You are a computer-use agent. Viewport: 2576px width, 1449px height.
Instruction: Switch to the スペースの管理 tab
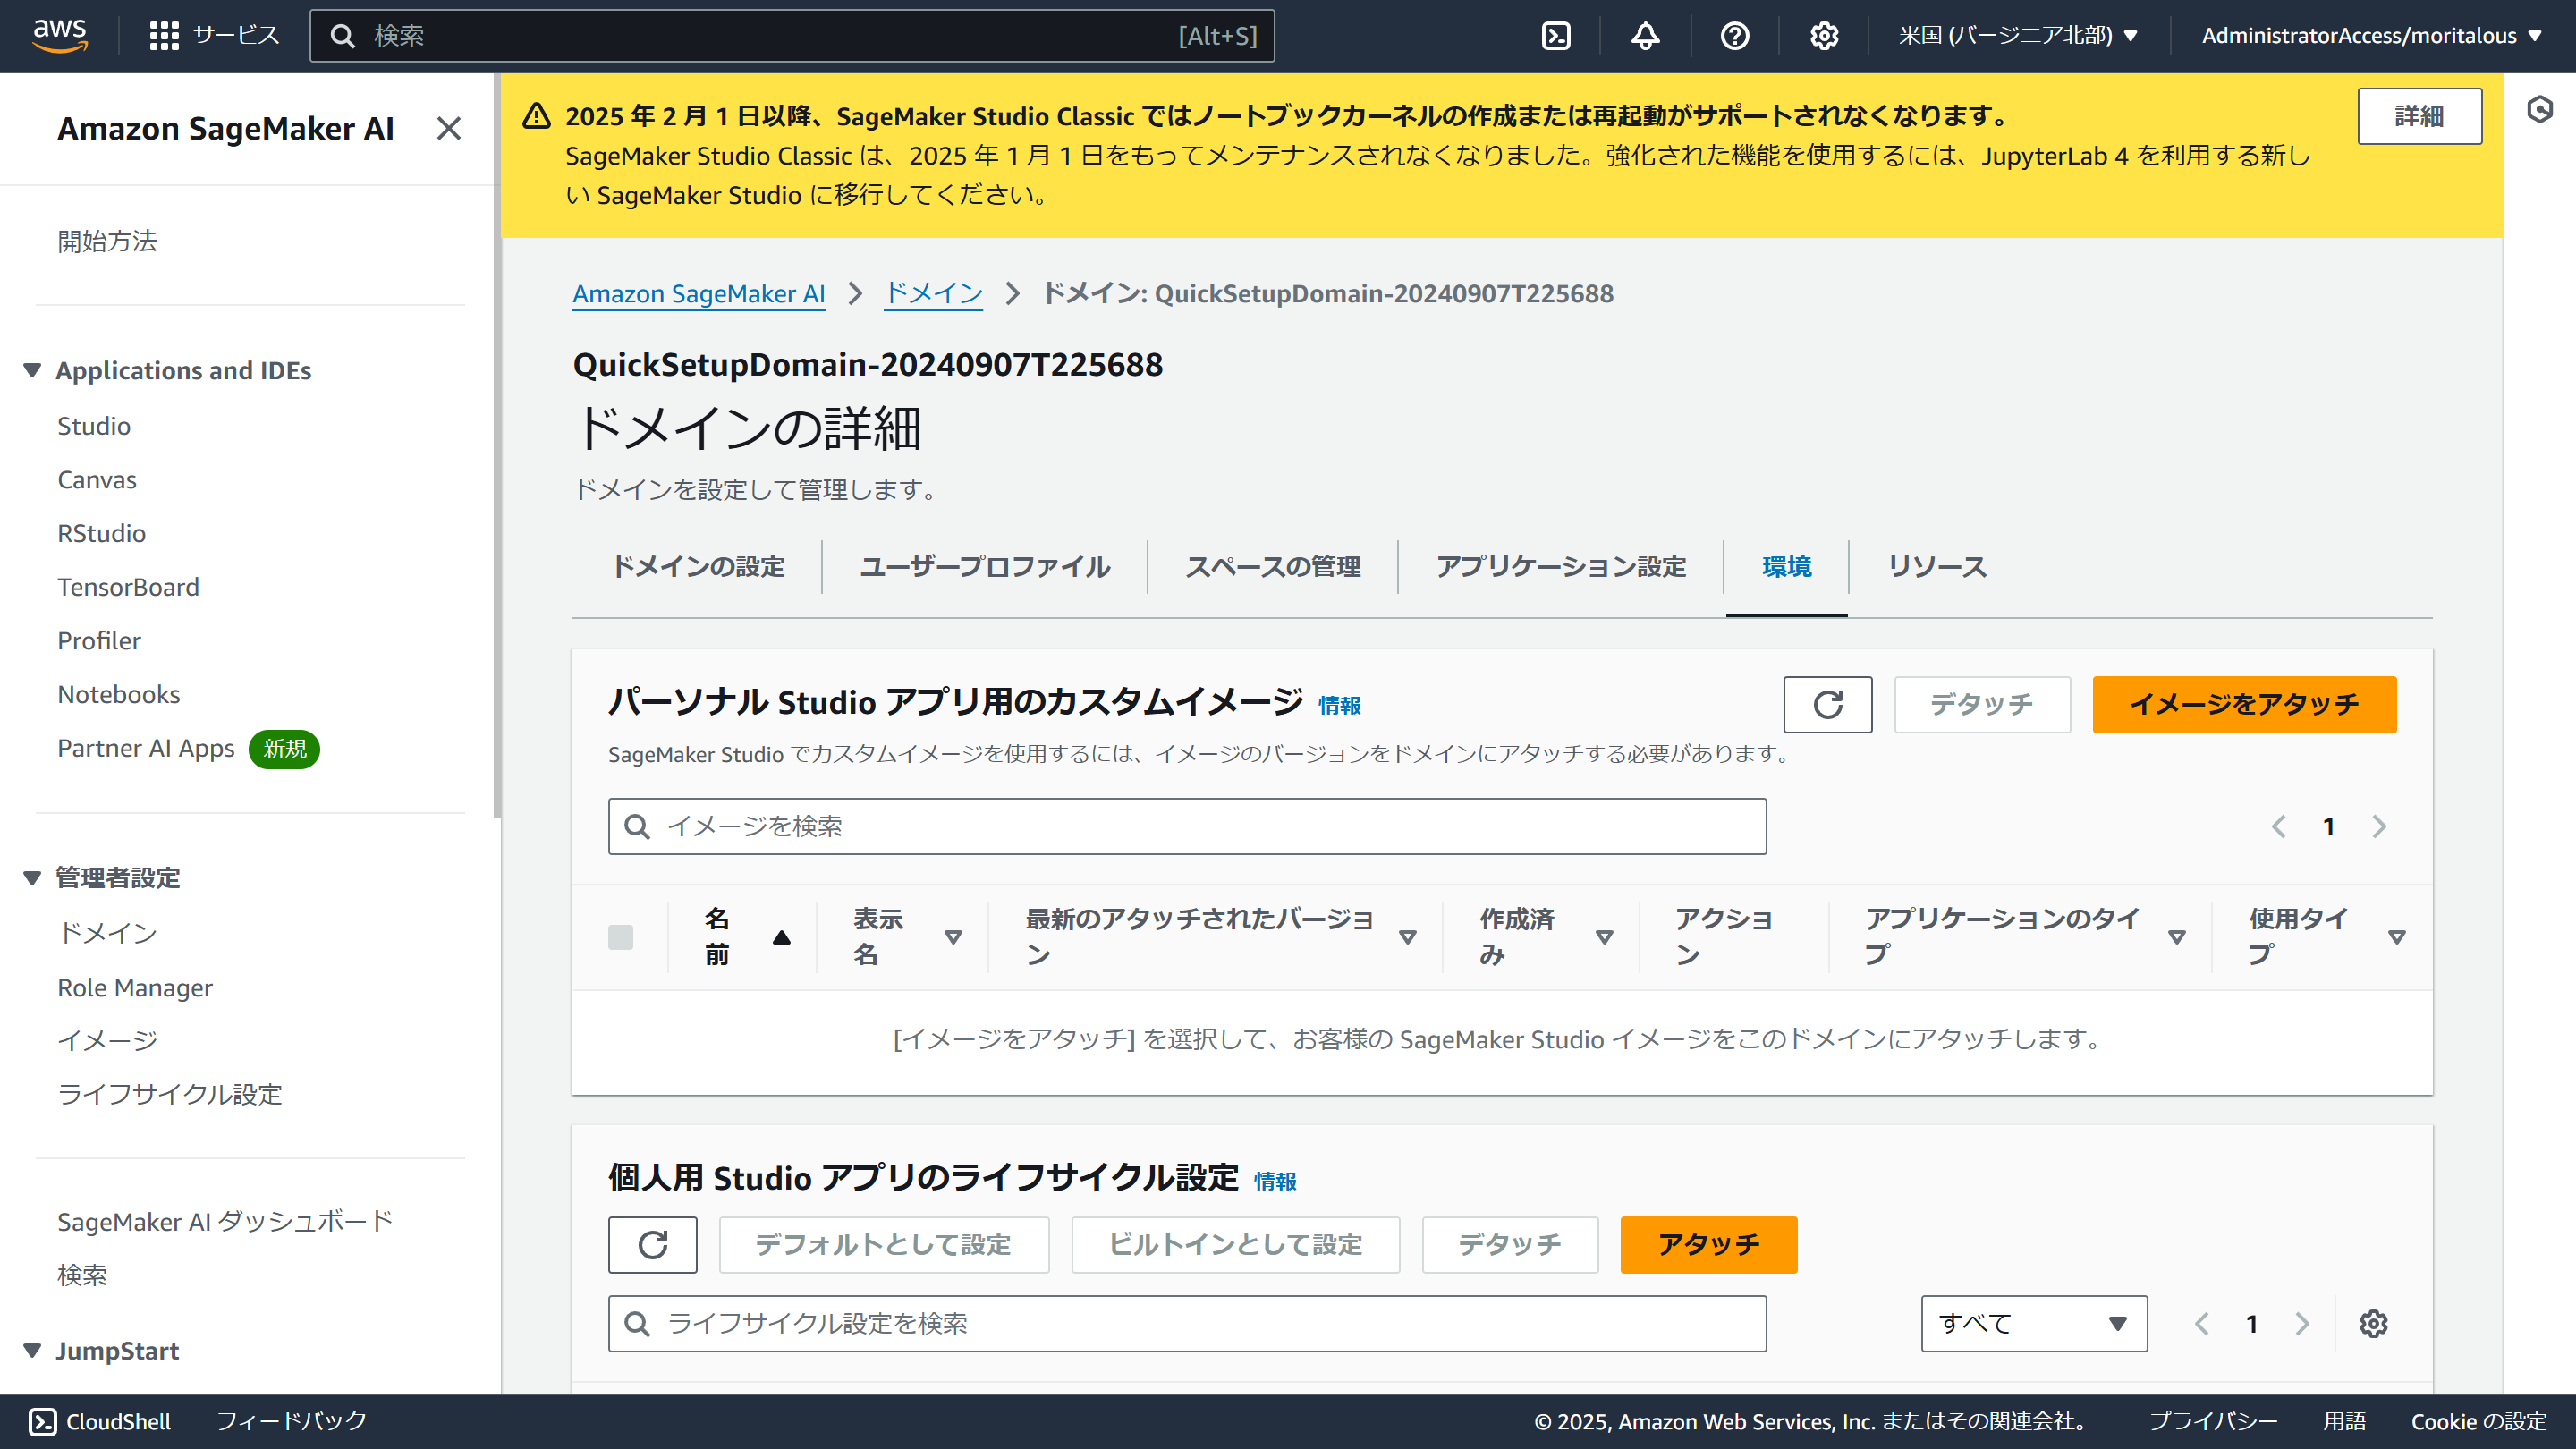1273,566
